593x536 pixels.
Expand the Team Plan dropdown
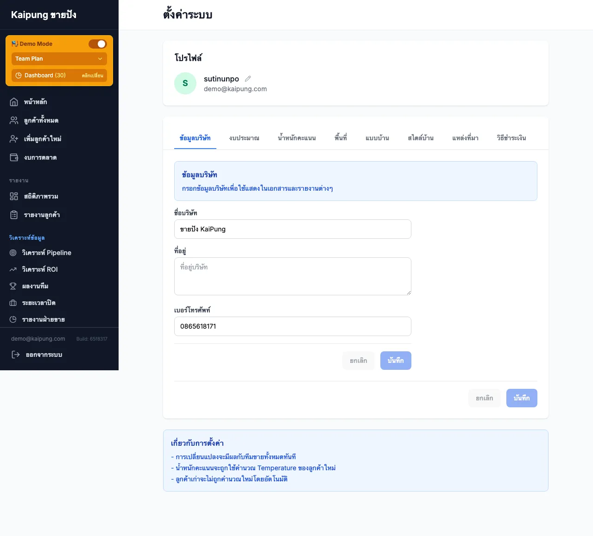pos(59,59)
